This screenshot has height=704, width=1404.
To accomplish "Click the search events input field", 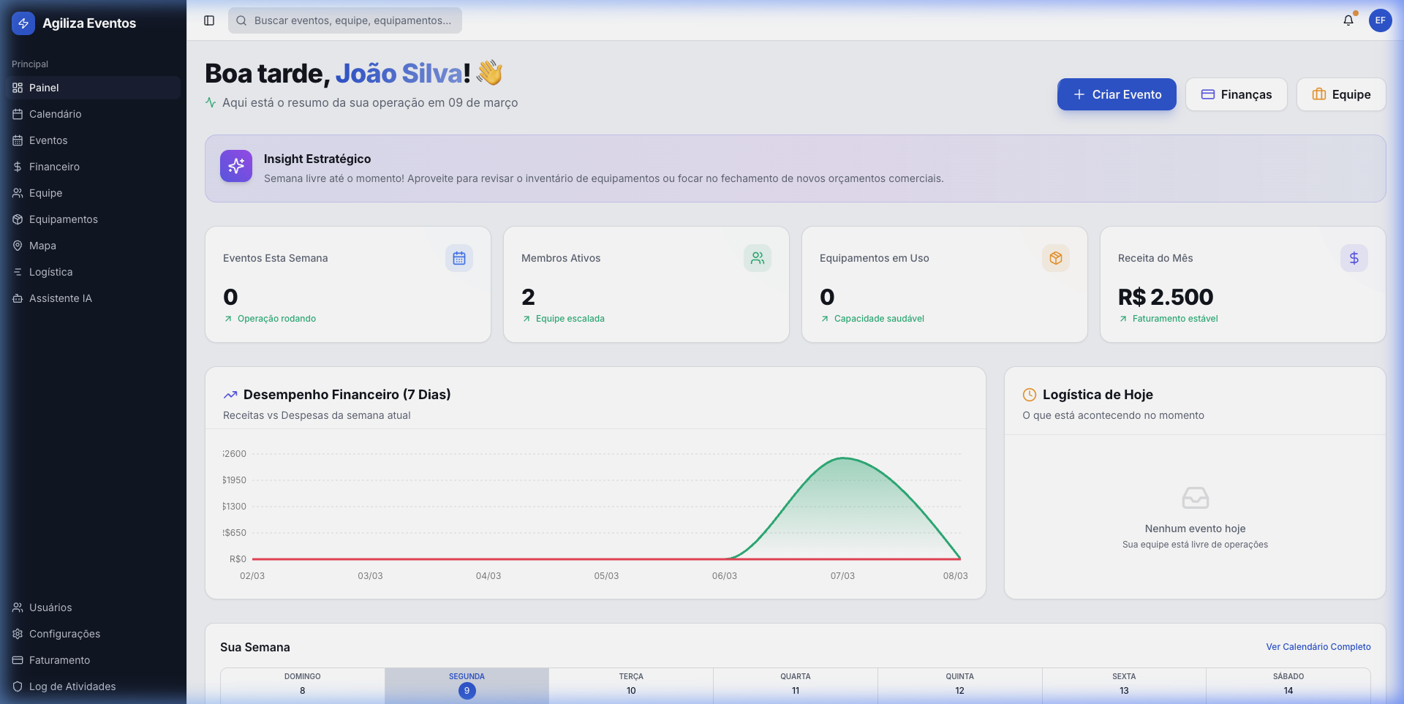I will 344,20.
